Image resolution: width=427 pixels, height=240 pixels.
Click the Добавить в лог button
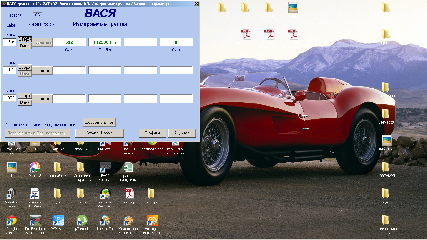coord(99,122)
